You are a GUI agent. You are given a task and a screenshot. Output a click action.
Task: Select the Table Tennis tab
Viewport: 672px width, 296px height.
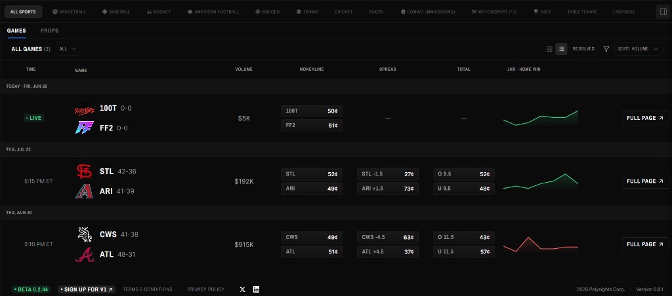pyautogui.click(x=581, y=12)
